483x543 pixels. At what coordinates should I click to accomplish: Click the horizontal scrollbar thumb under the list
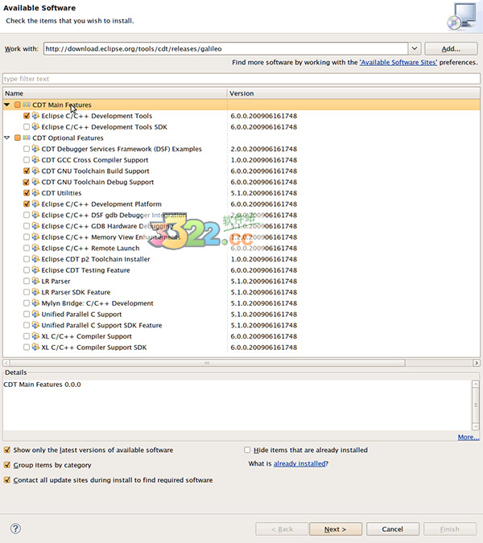[207, 363]
